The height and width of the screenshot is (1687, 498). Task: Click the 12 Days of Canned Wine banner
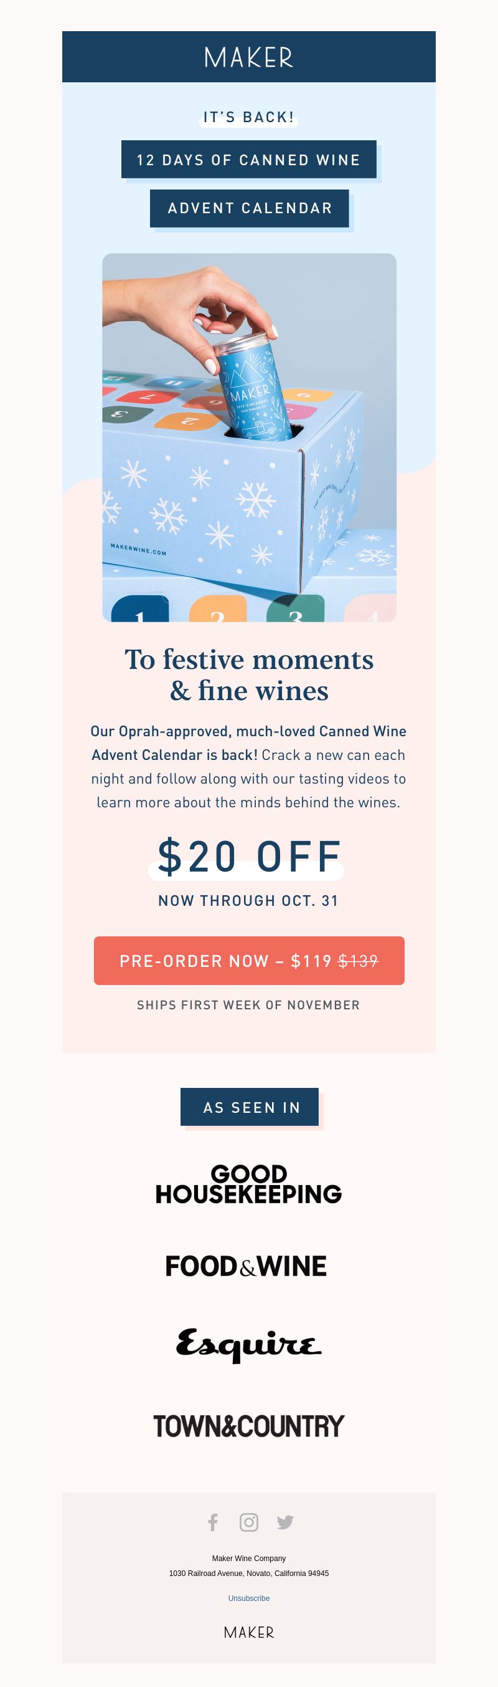coord(249,159)
